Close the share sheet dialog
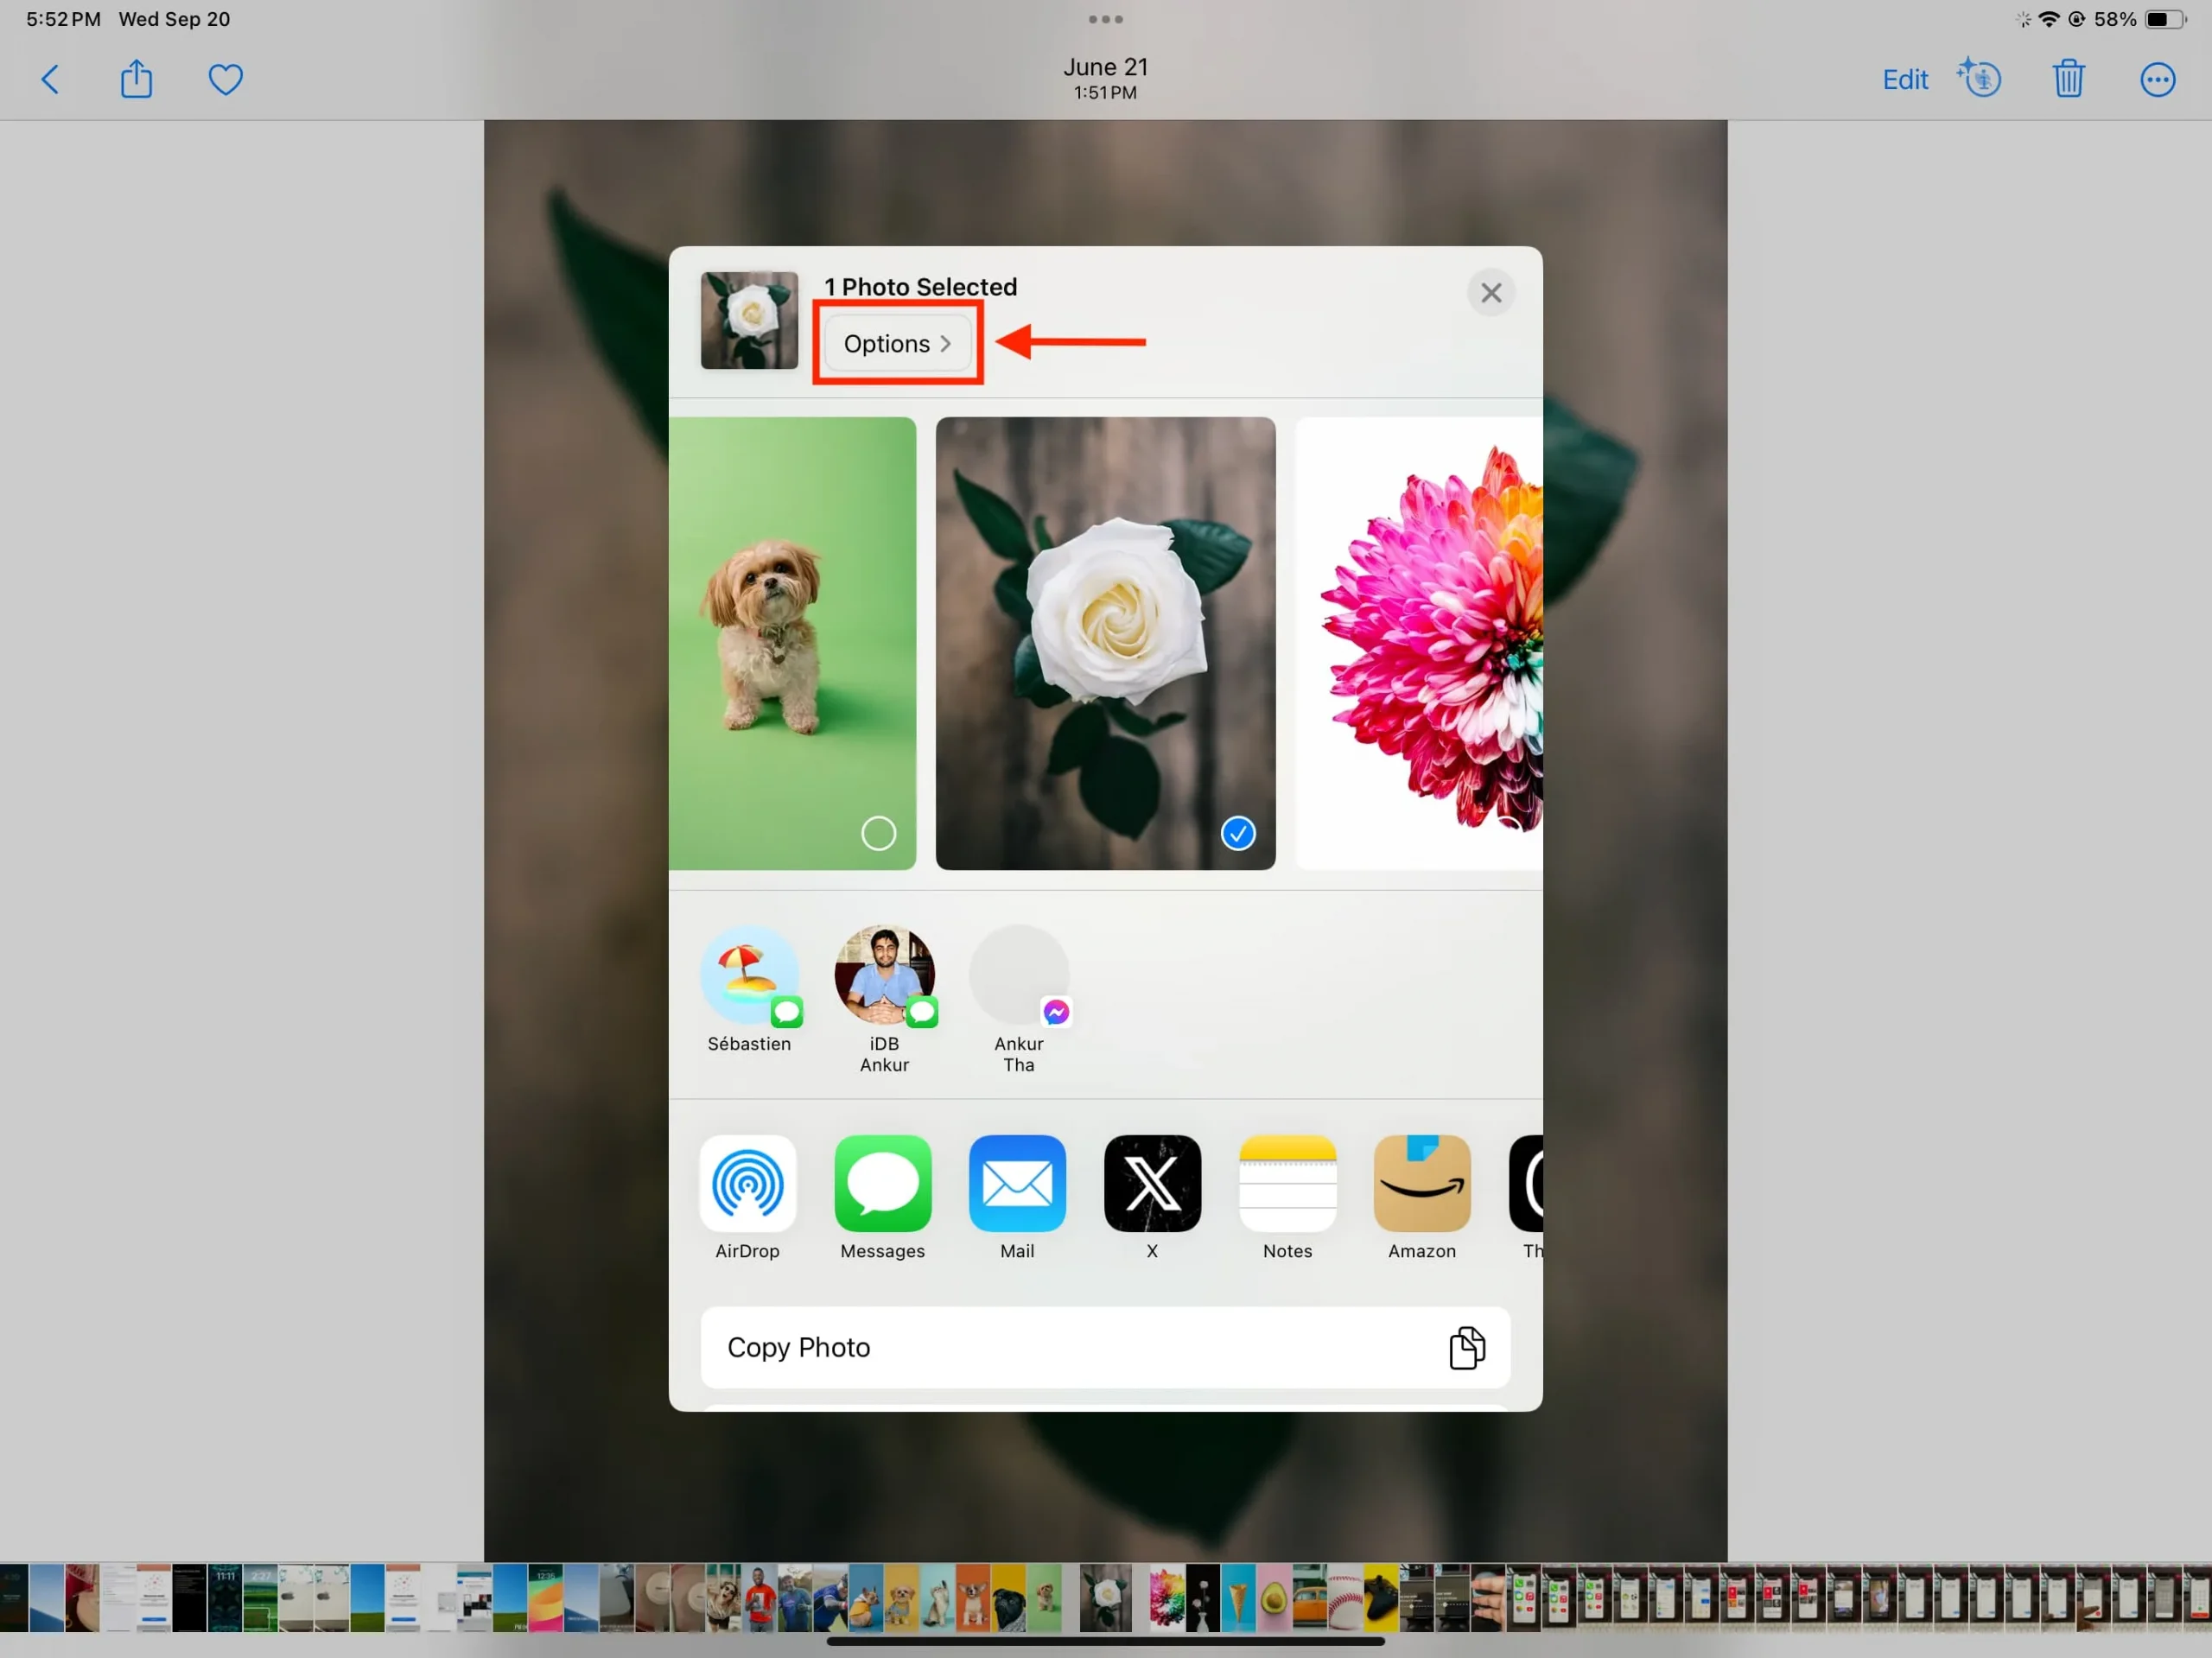2212x1658 pixels. click(x=1491, y=293)
